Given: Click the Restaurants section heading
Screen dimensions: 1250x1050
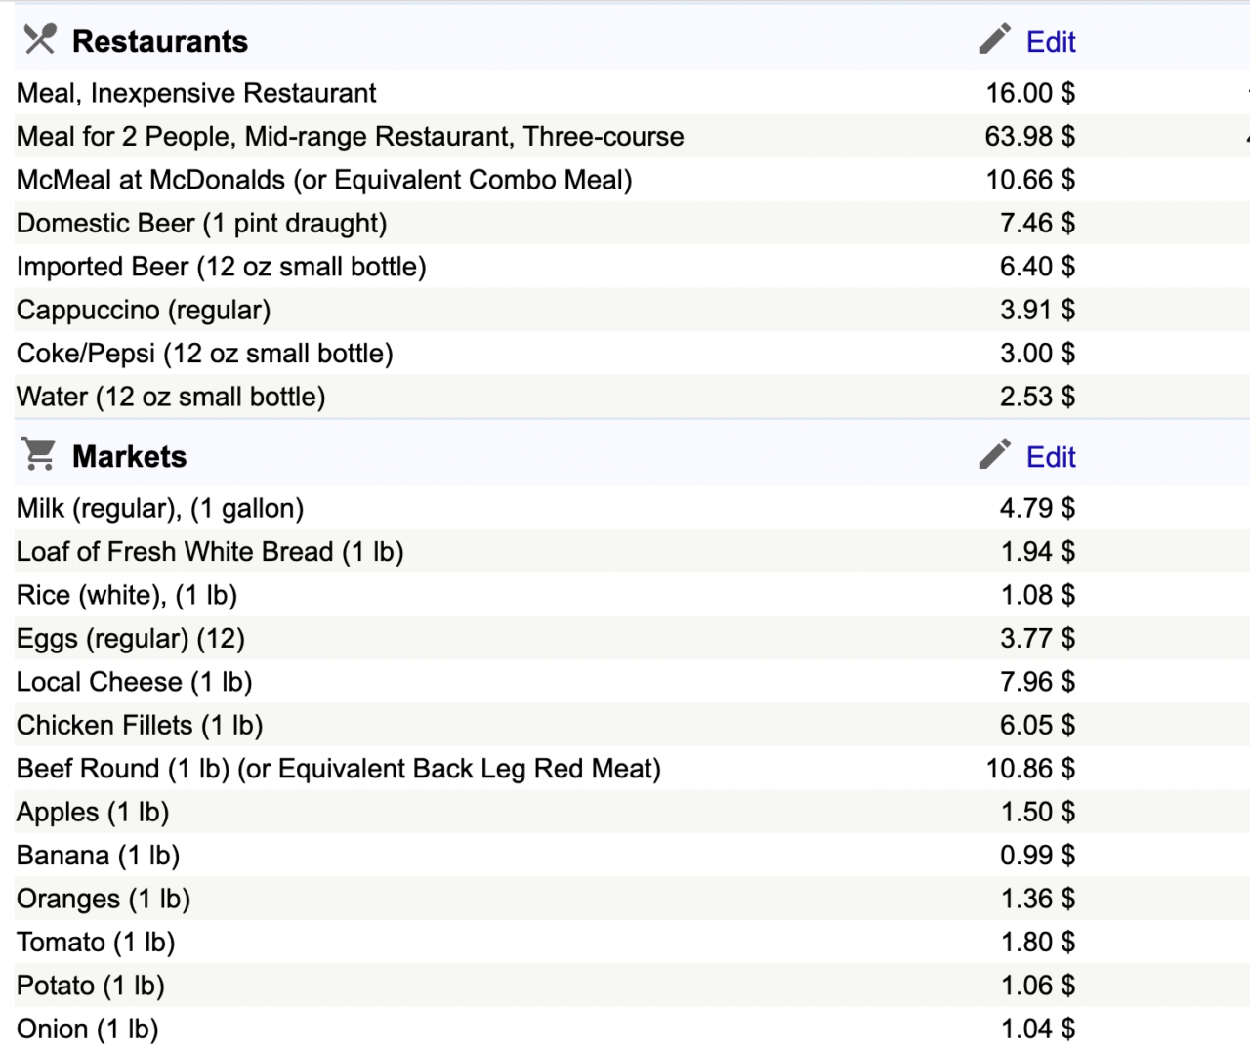Looking at the screenshot, I should point(160,42).
